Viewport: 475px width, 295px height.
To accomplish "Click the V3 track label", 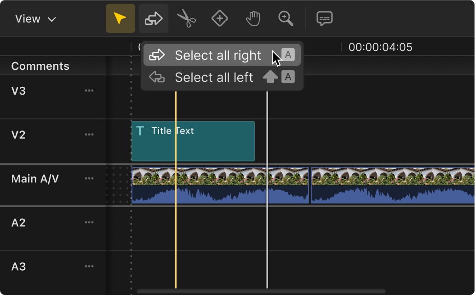I will 18,91.
